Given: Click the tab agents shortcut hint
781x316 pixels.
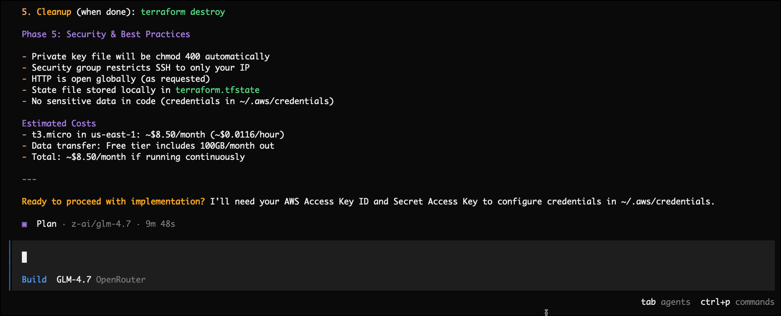Looking at the screenshot, I should click(665, 302).
